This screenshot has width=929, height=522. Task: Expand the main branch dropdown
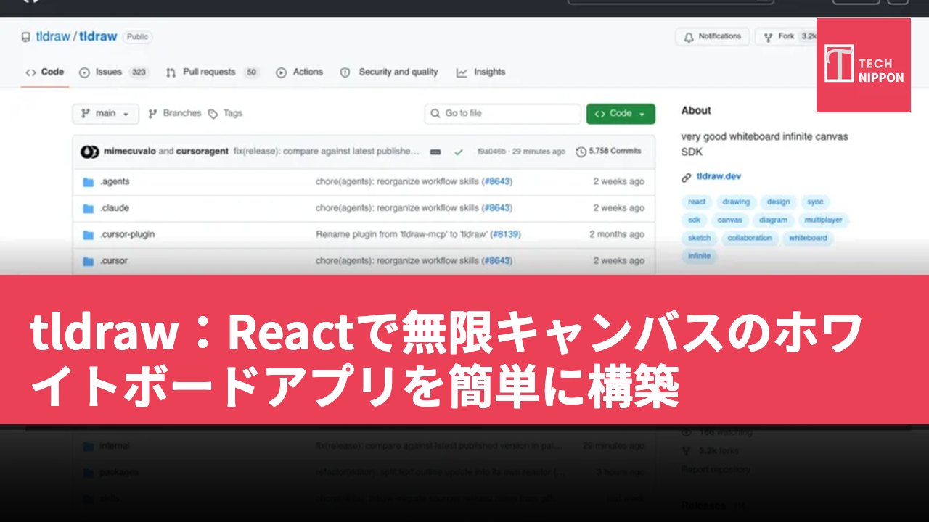point(105,114)
